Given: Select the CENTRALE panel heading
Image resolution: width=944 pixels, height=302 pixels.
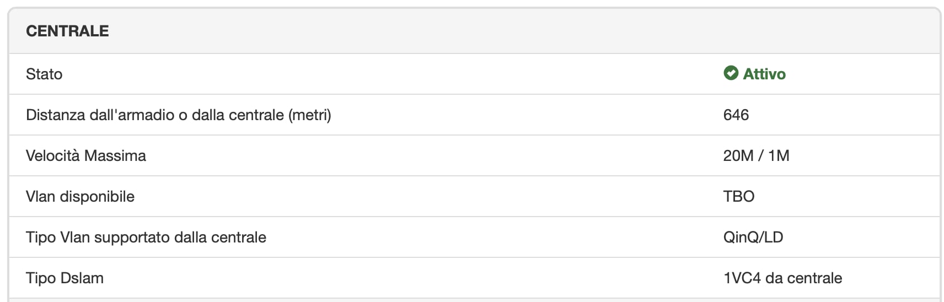Looking at the screenshot, I should tap(67, 31).
